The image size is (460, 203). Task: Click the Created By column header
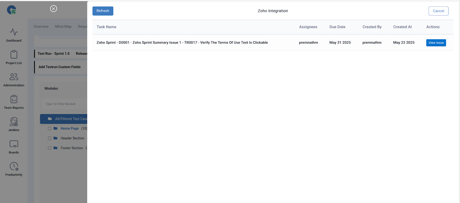pos(372,27)
